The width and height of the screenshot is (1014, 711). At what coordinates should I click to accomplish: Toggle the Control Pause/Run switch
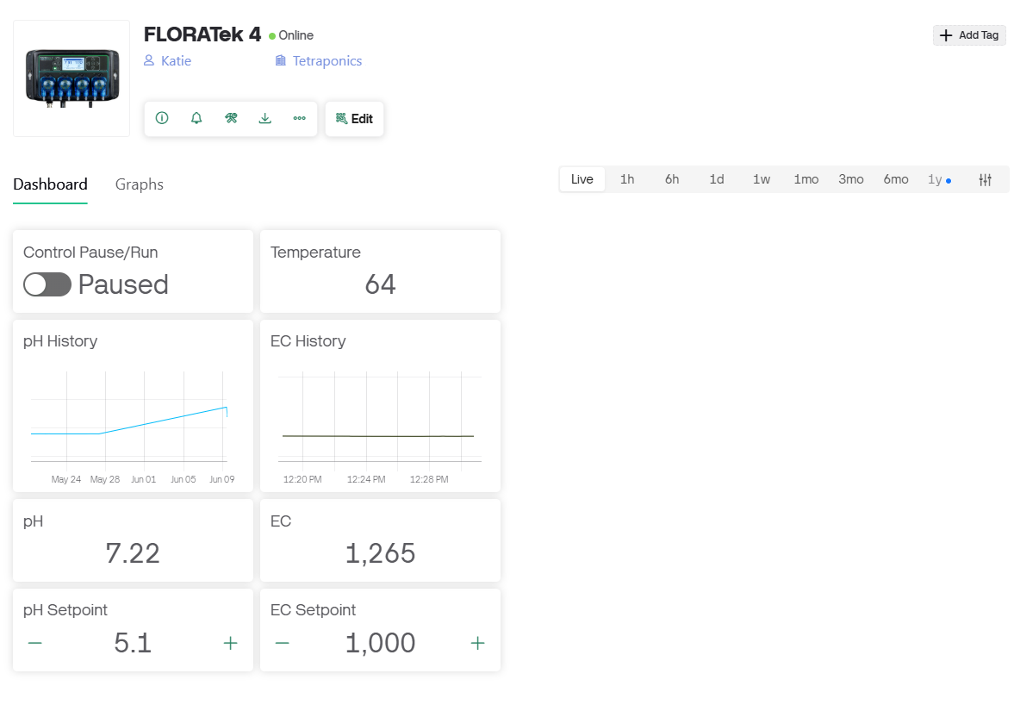[47, 284]
